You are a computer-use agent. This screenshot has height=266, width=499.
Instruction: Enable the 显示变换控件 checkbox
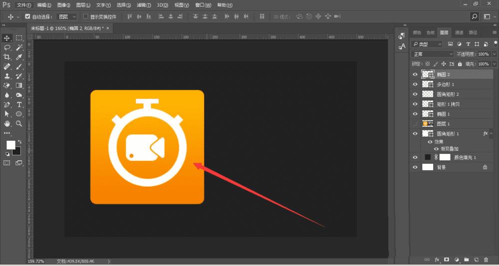coord(85,16)
